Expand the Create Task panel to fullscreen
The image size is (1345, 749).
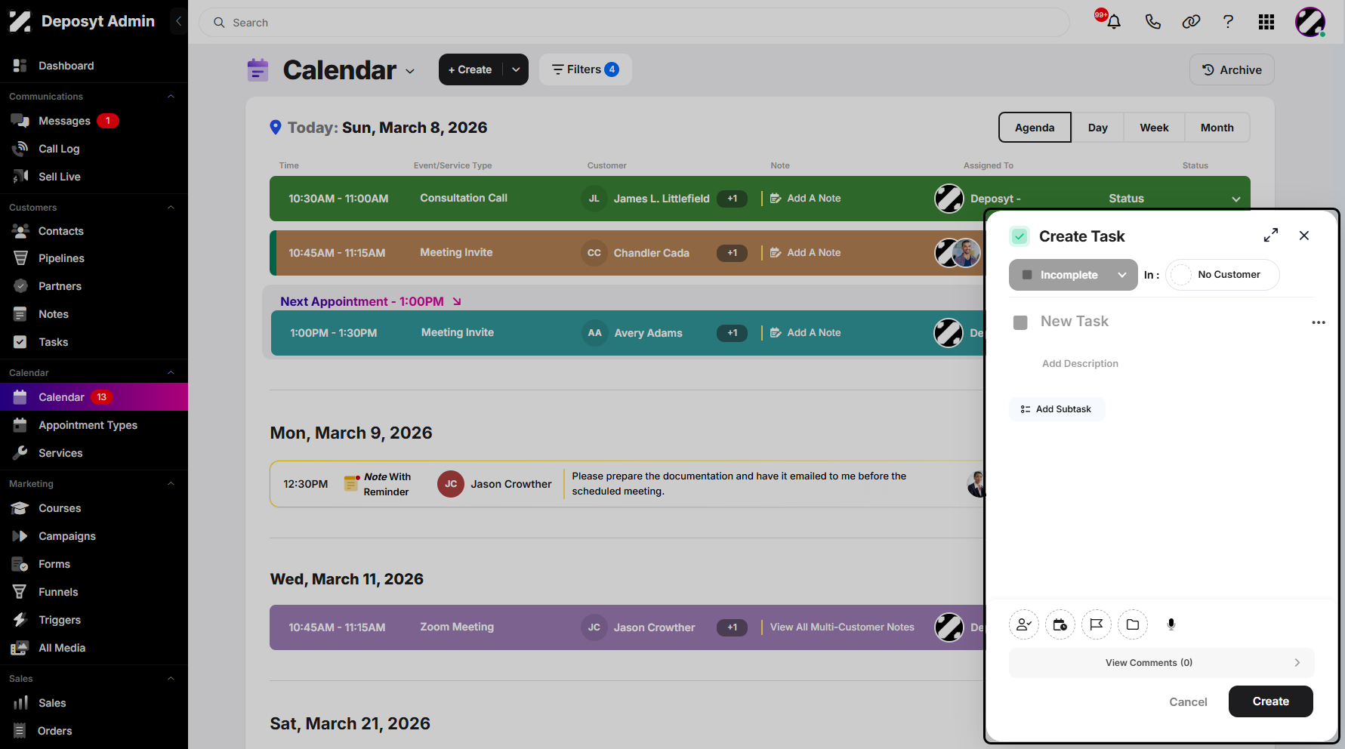1271,236
